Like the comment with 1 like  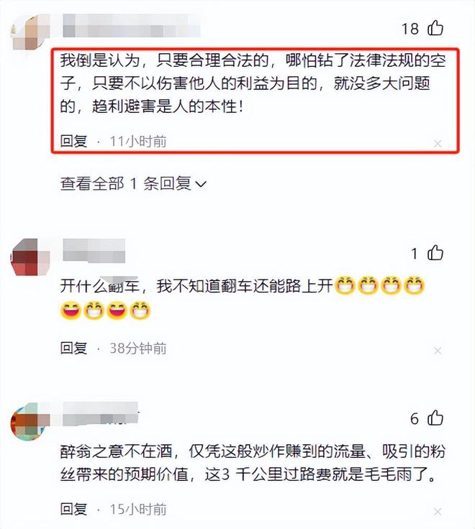pyautogui.click(x=435, y=253)
